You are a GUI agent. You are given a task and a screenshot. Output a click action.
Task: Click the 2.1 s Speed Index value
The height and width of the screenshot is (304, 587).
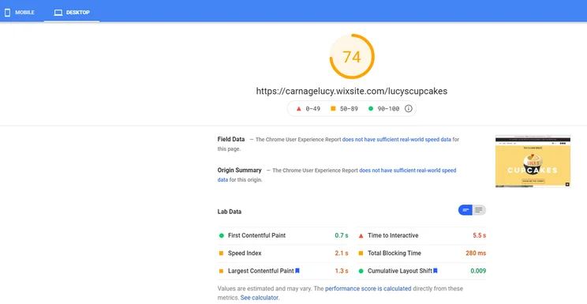342,253
